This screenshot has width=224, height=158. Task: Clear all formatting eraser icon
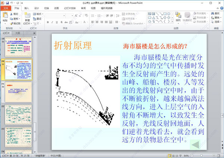click(x=86, y=15)
